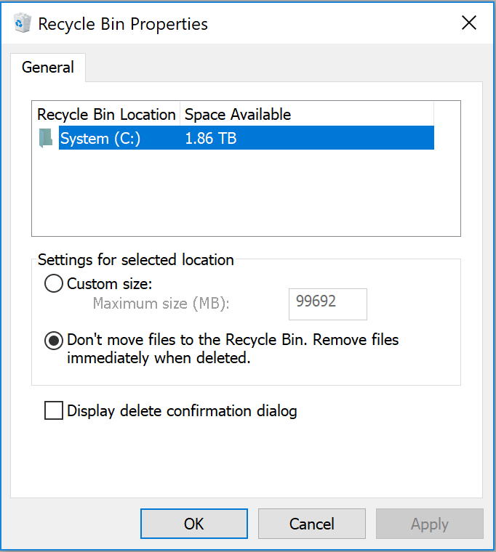The height and width of the screenshot is (552, 496).
Task: Switch to the General tab
Action: (x=48, y=68)
